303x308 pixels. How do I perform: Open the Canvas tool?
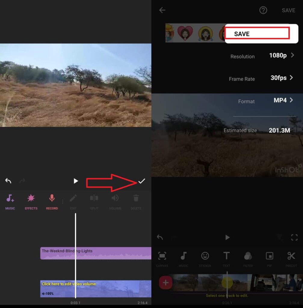click(x=162, y=256)
